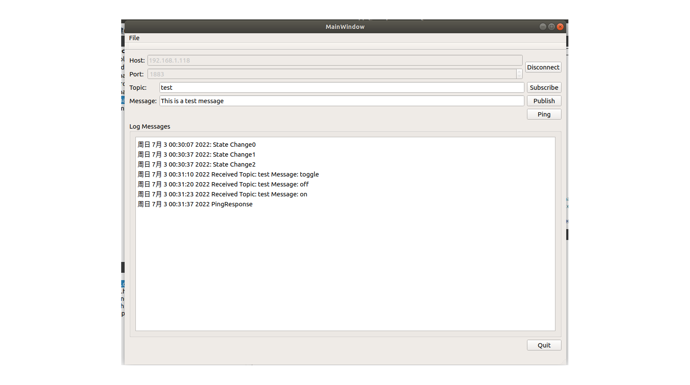Click the Host label
The height and width of the screenshot is (385, 690).
pos(137,60)
